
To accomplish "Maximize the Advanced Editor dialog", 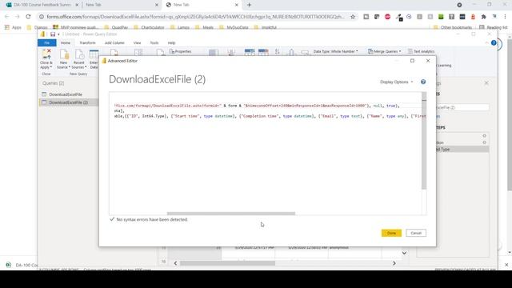I will tap(413, 61).
